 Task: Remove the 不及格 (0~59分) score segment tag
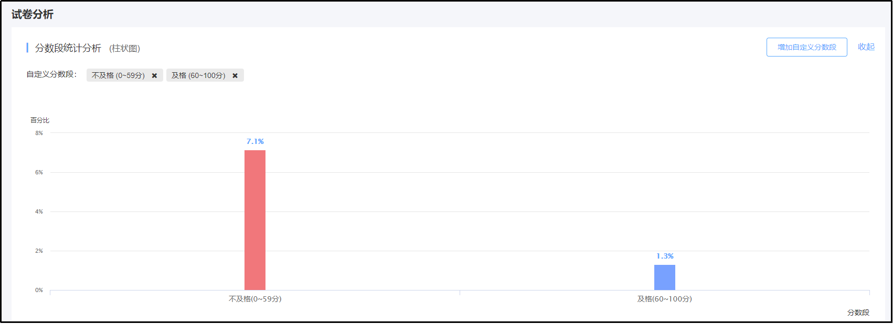[x=154, y=75]
